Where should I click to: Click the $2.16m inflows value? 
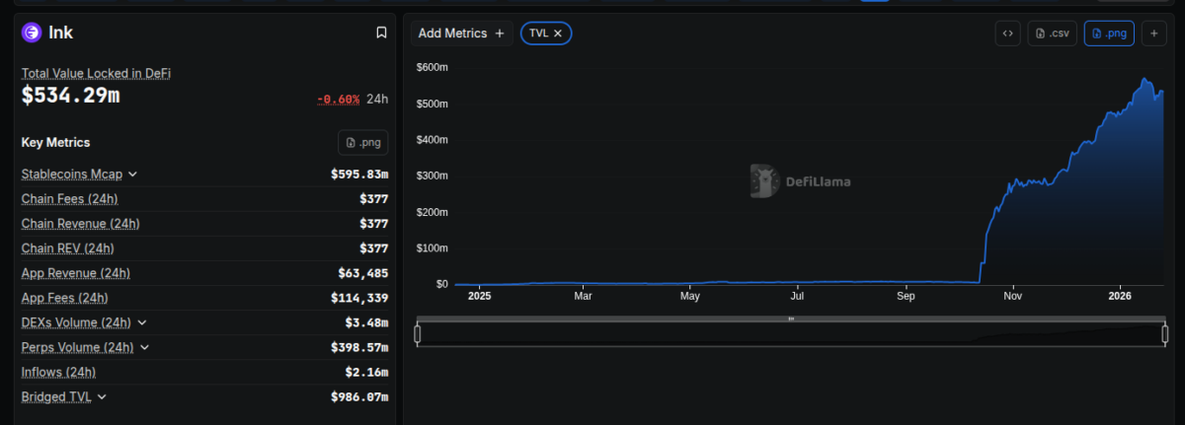pos(366,372)
